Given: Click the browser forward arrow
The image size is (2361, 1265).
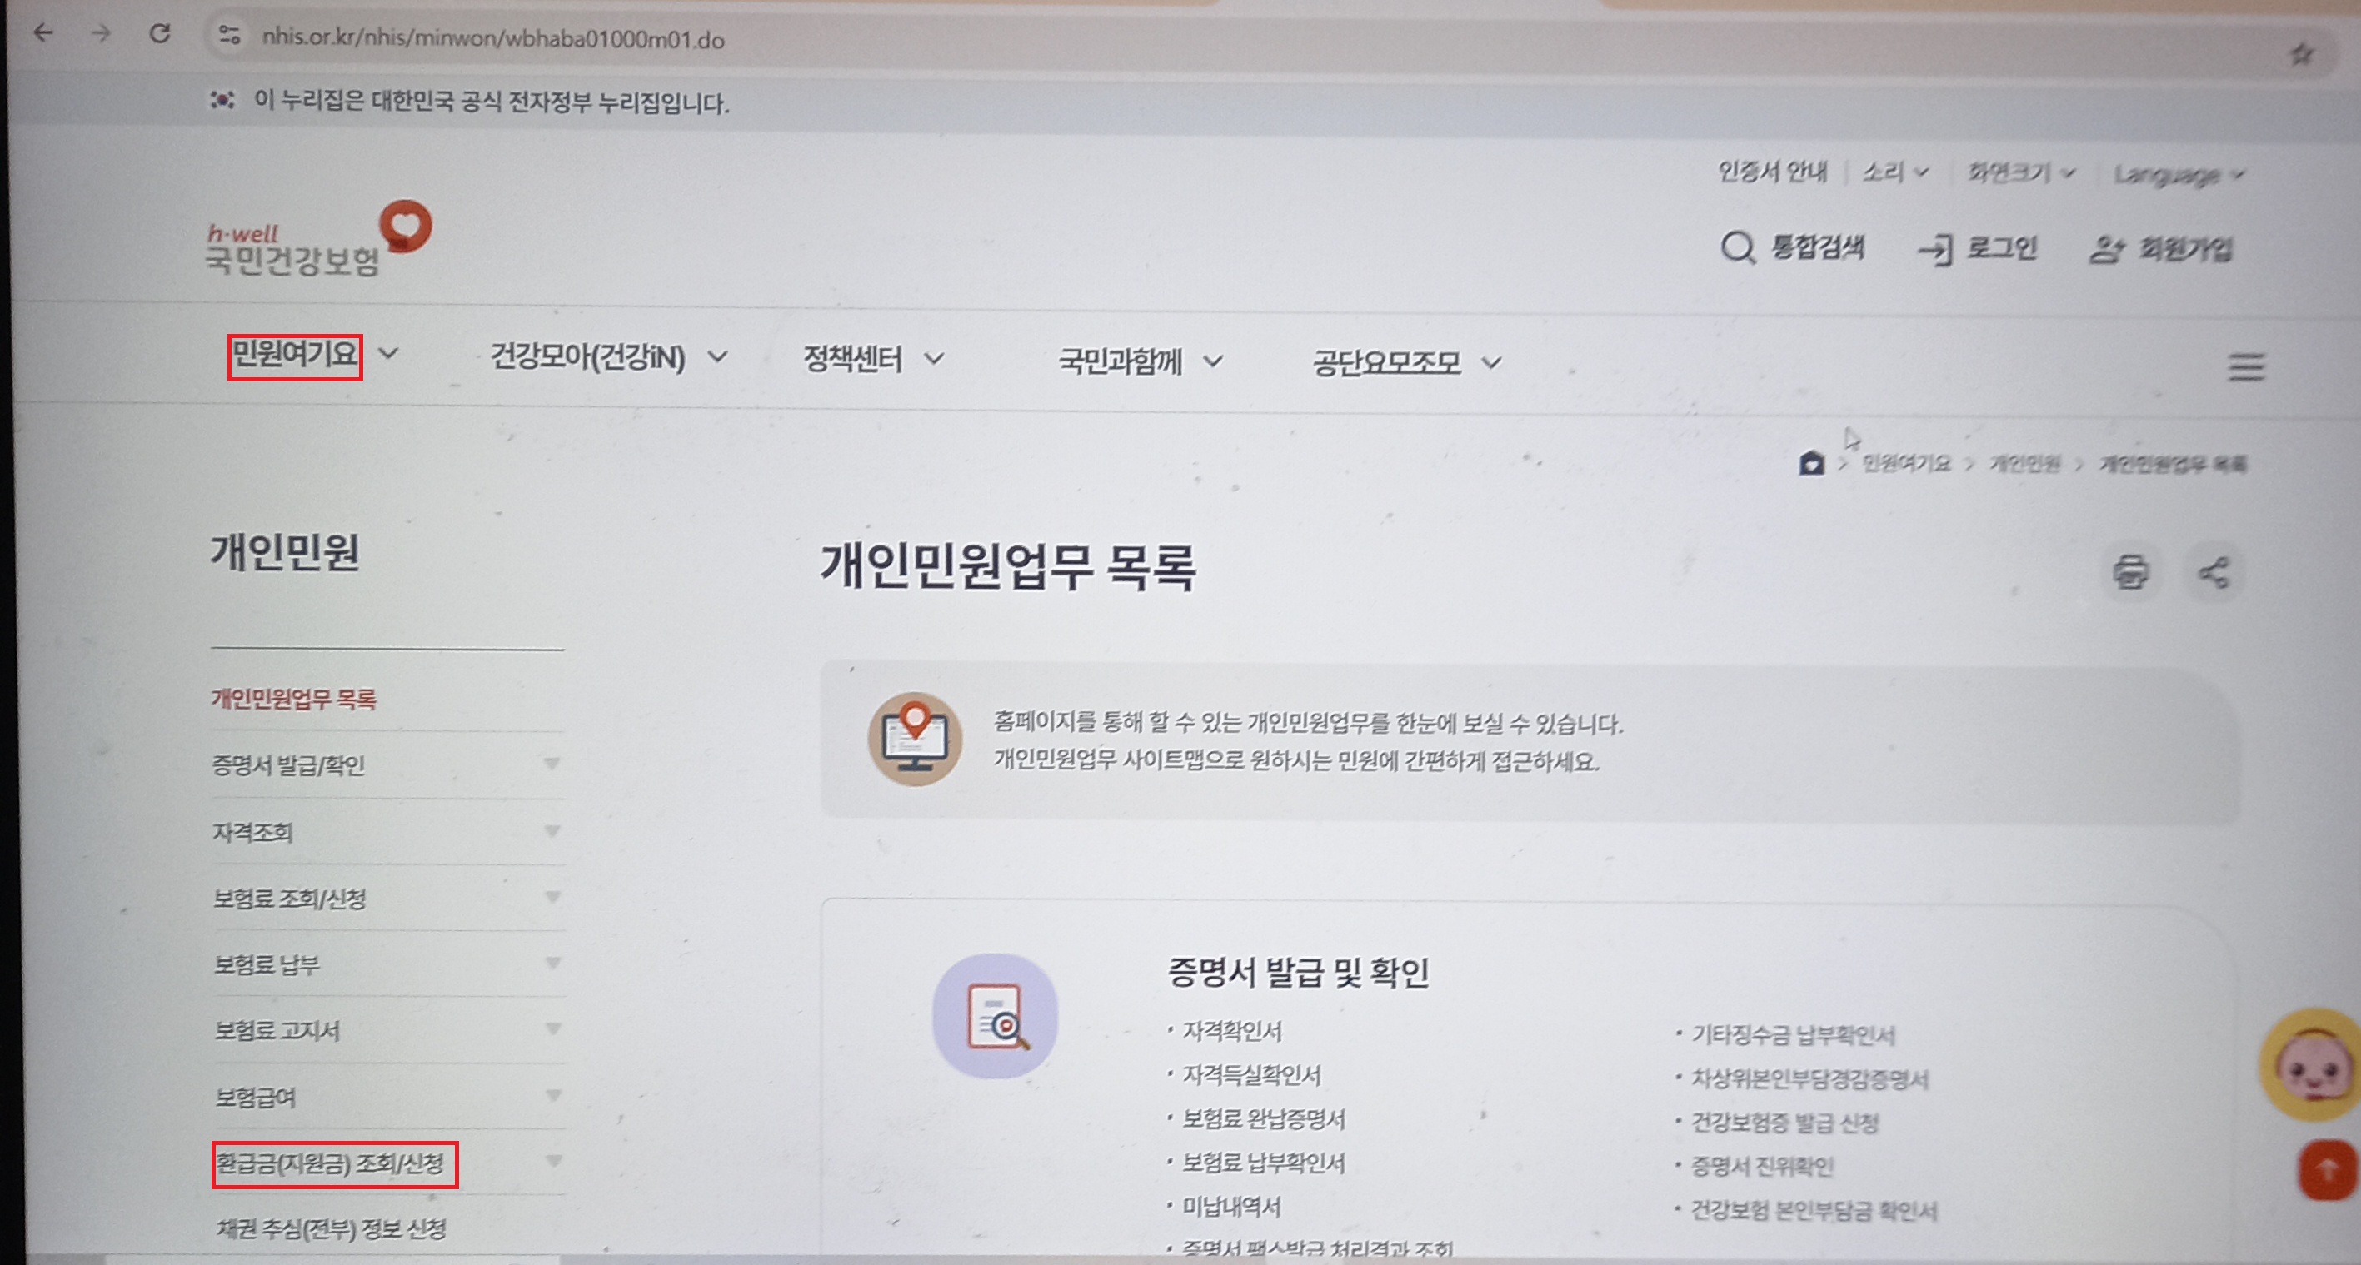Looking at the screenshot, I should (x=101, y=34).
